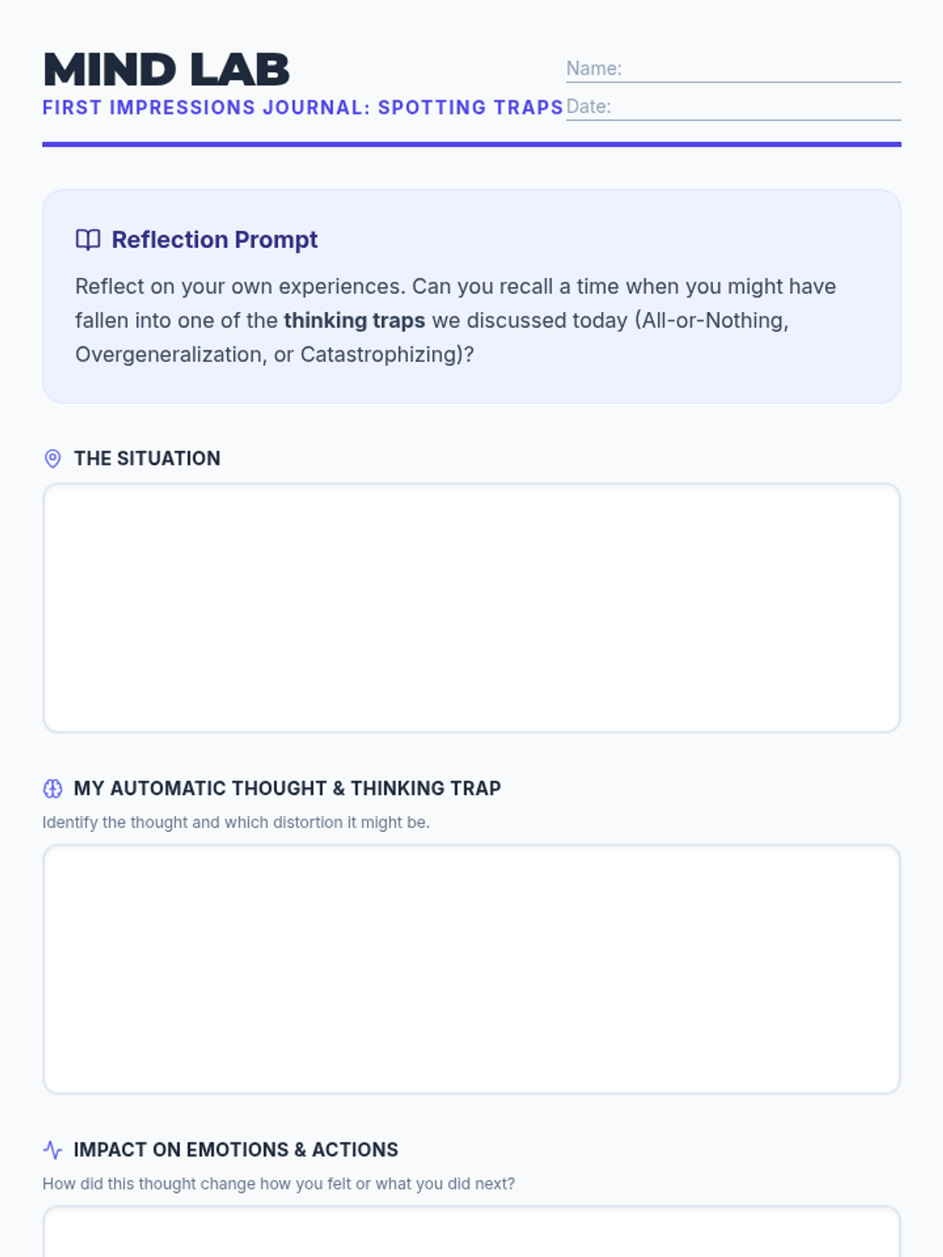
Task: Click the "Identify the thought" hint text
Action: tap(236, 823)
